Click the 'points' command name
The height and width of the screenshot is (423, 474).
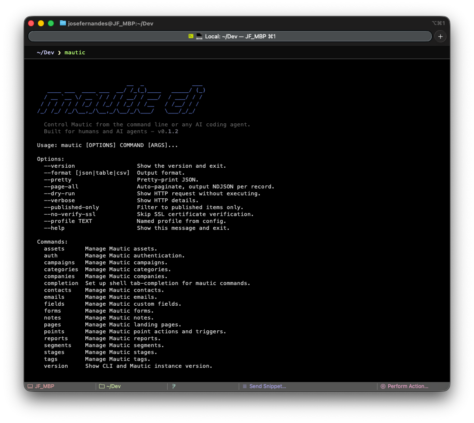[x=54, y=332]
